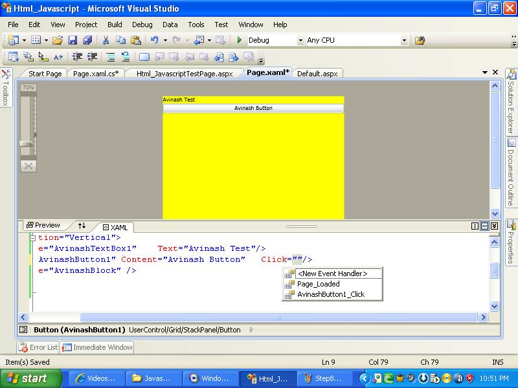This screenshot has height=388, width=518.
Task: Open the Toolbox side panel
Action: click(x=6, y=88)
